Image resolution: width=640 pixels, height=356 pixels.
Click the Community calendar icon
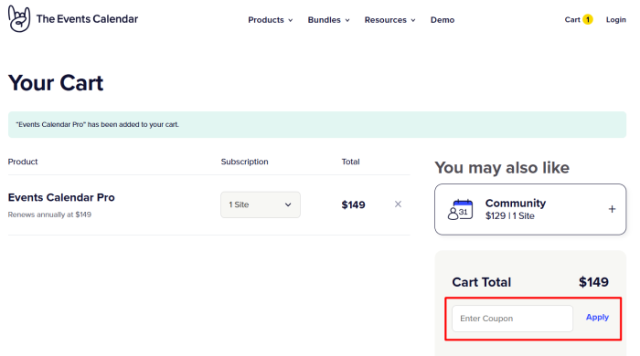click(460, 209)
